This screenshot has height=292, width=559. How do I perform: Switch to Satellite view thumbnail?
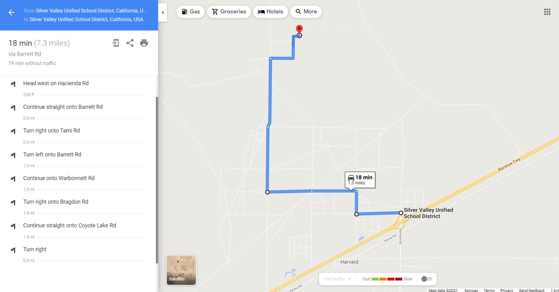[181, 270]
